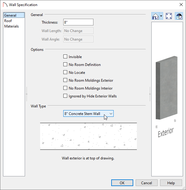This screenshot has height=190, width=186.
Task: Click the right preview splitter handle
Action: coord(150,94)
